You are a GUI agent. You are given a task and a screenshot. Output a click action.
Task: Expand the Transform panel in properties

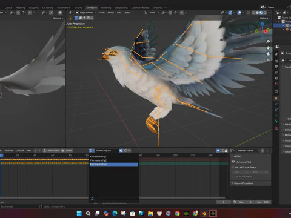point(287,67)
